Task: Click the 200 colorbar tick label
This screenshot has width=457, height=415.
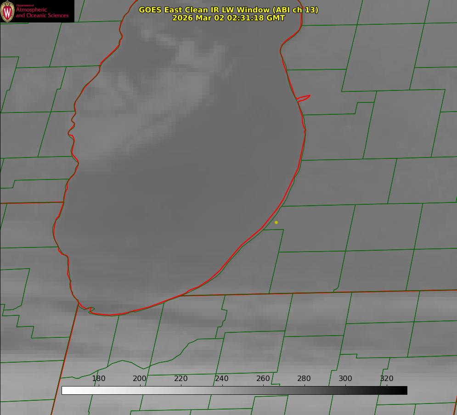Action: pos(140,379)
